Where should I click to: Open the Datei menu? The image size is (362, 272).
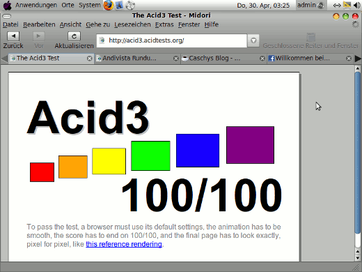coord(10,24)
